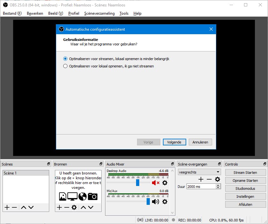Viewport: 268px width, 224px height.
Task: Open the Tools menu
Action: pos(124,13)
